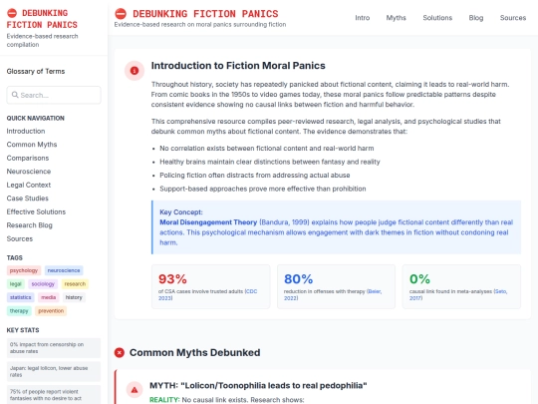Select Neuroscience in Quick Navigation
The width and height of the screenshot is (538, 404).
(x=29, y=172)
